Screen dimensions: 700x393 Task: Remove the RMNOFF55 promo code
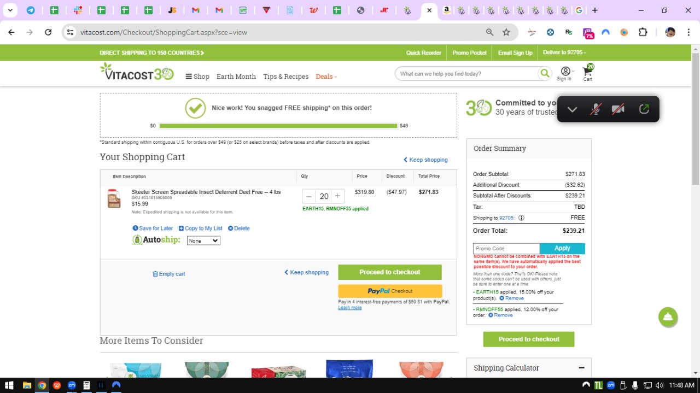pyautogui.click(x=500, y=315)
